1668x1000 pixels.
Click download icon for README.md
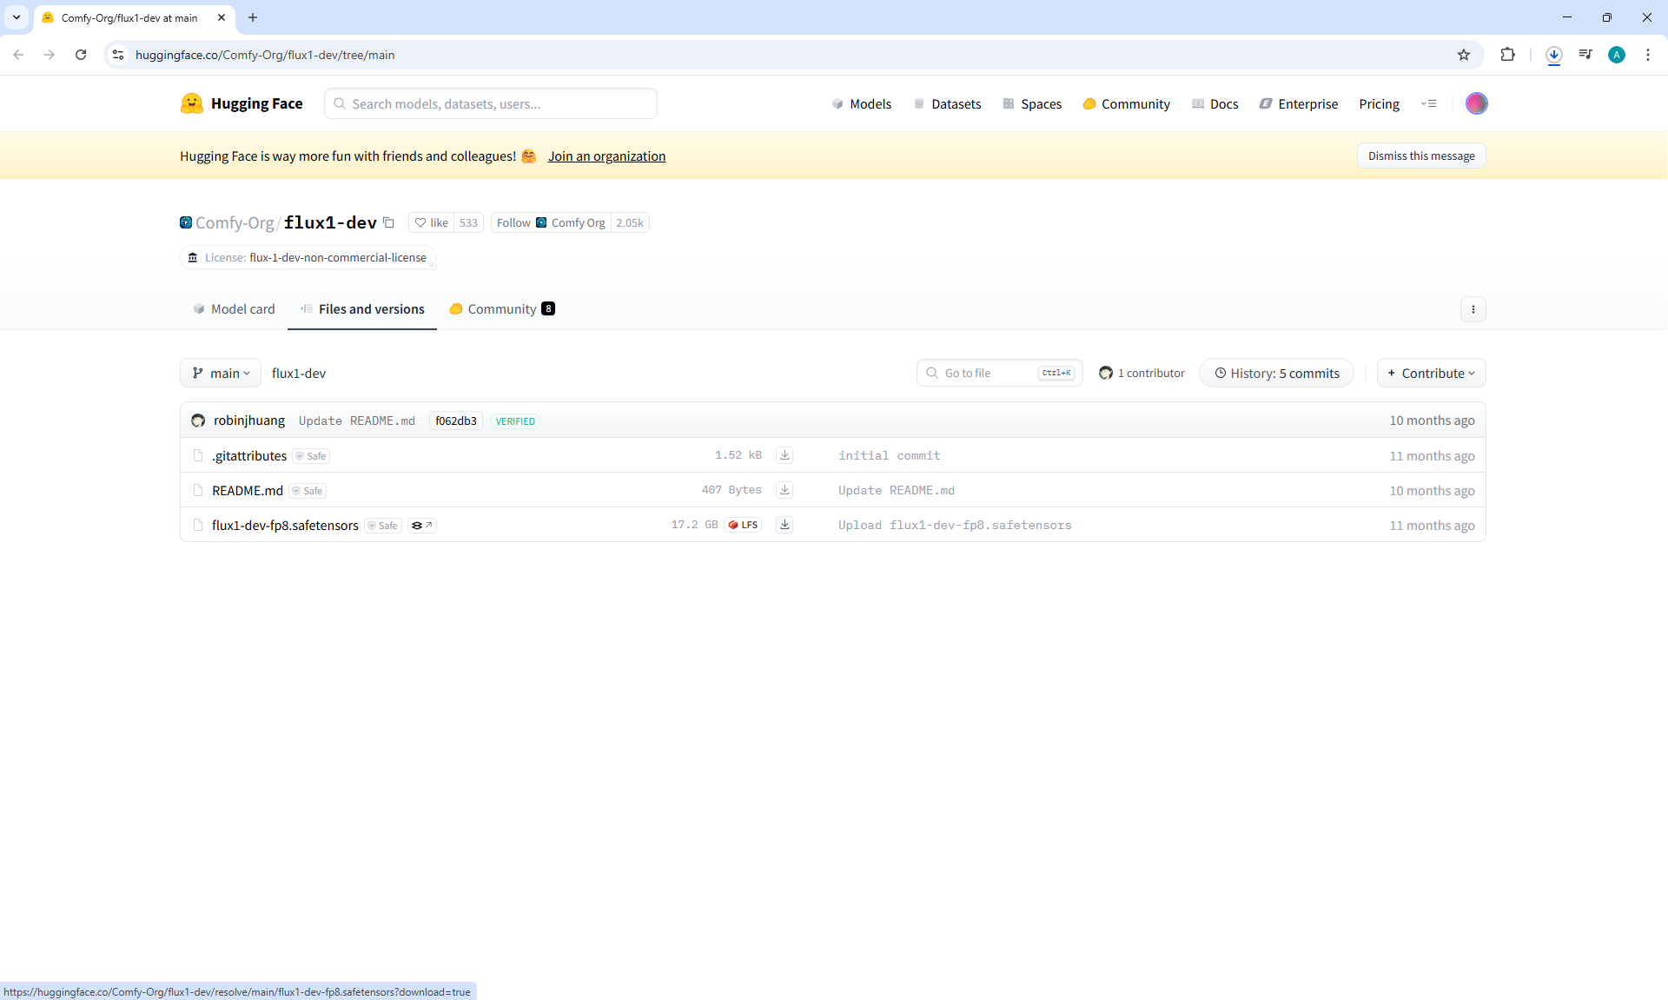[x=784, y=490]
